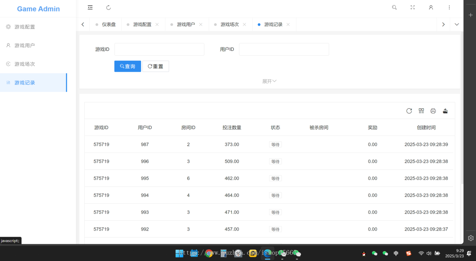The width and height of the screenshot is (476, 261).
Task: Click timestamp 2025-03-23 09:28:39
Action: point(426,145)
